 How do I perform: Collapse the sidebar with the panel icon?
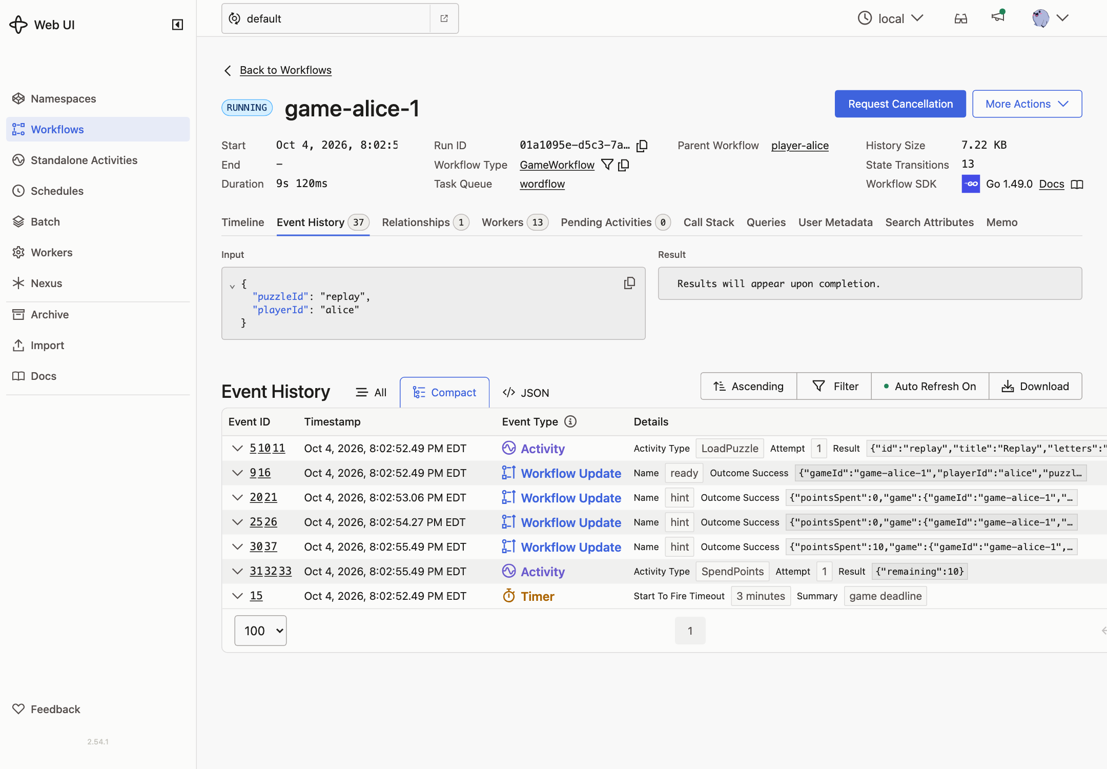click(x=177, y=25)
